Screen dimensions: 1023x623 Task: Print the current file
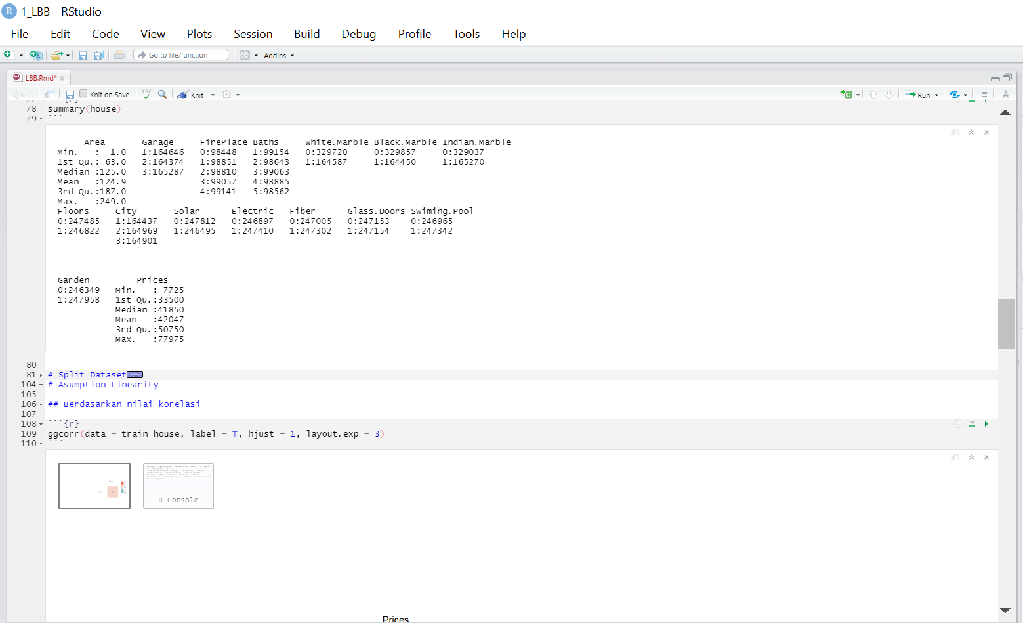click(x=119, y=54)
